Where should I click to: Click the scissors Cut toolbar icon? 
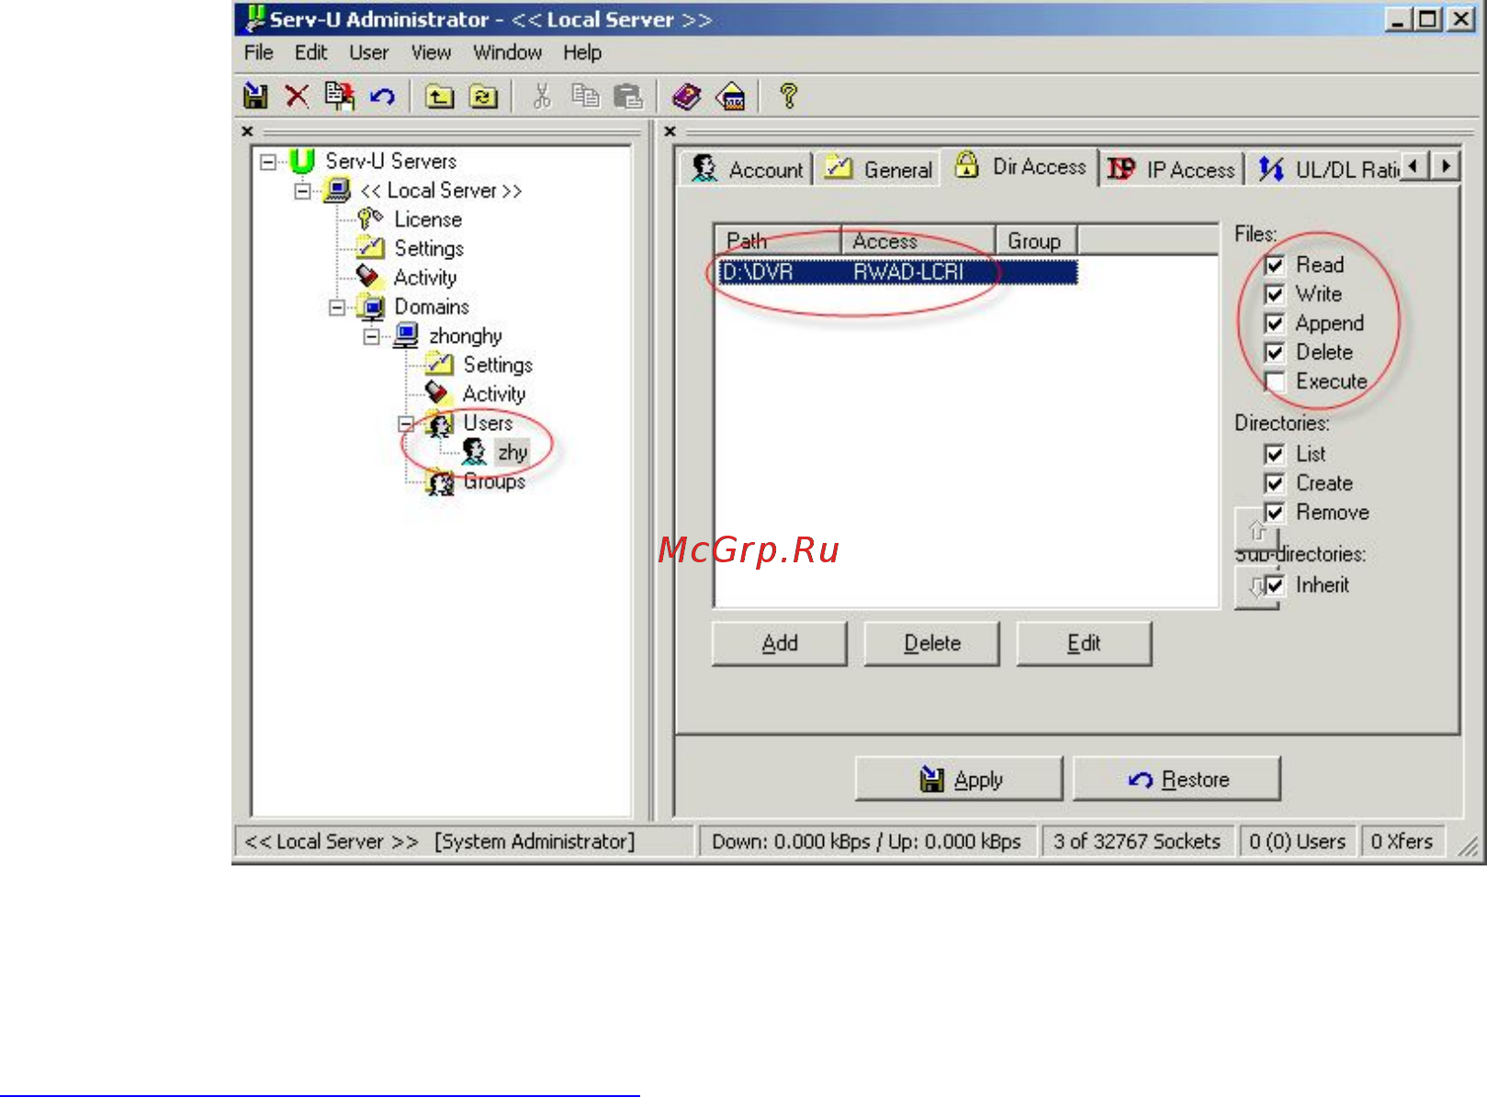tap(542, 96)
